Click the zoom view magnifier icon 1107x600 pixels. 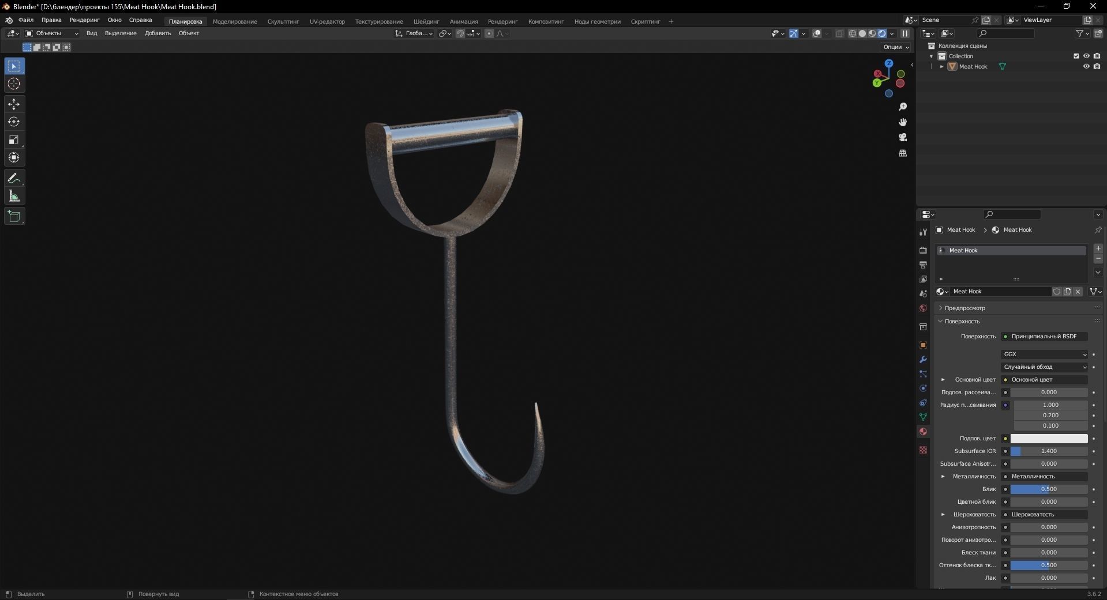pos(903,107)
